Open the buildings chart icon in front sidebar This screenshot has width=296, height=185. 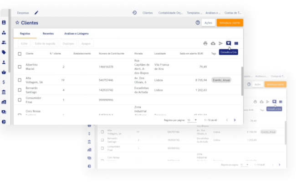(x=4, y=102)
